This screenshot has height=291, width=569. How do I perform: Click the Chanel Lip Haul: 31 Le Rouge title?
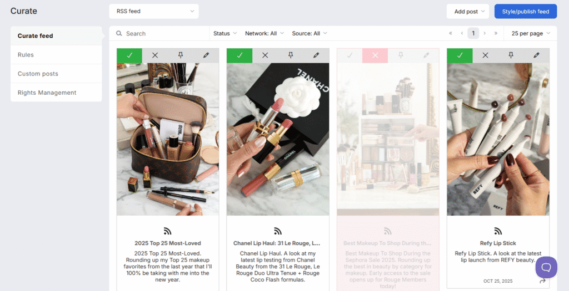pos(277,243)
